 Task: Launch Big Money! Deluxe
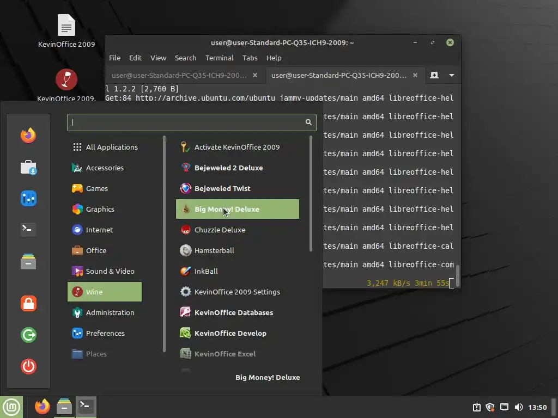(238, 209)
